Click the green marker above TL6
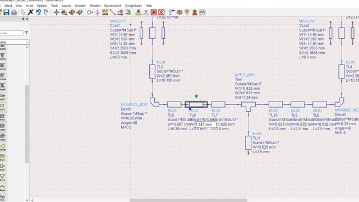359x202 pixels. (196, 96)
